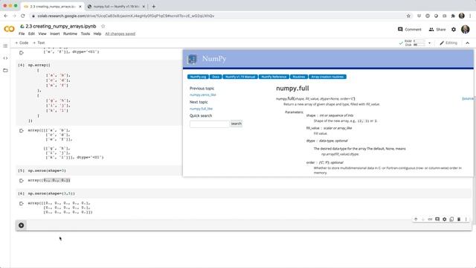Click the NumPy logo in docs popup

tap(192, 59)
